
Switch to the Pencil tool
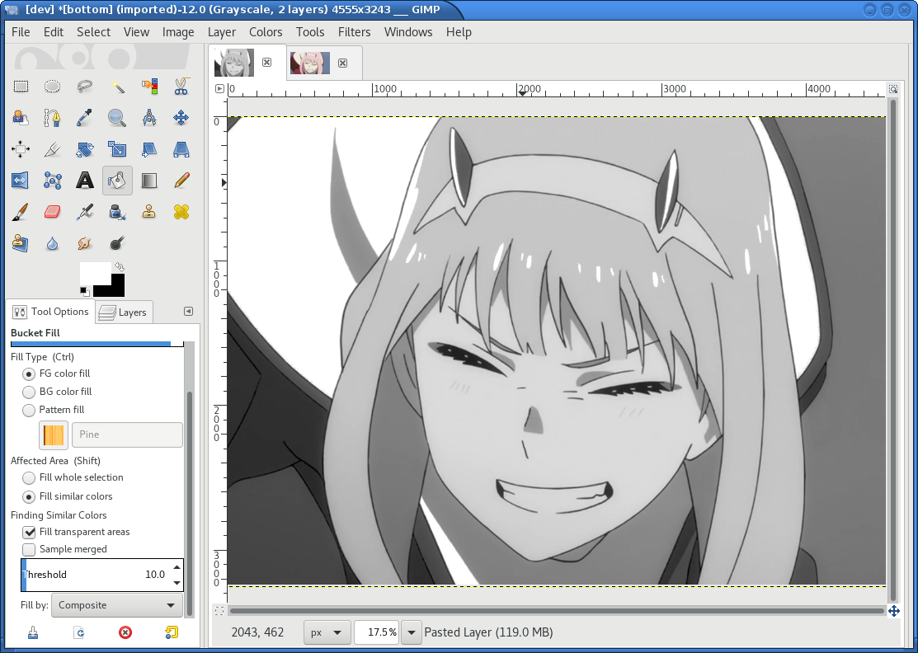[181, 180]
